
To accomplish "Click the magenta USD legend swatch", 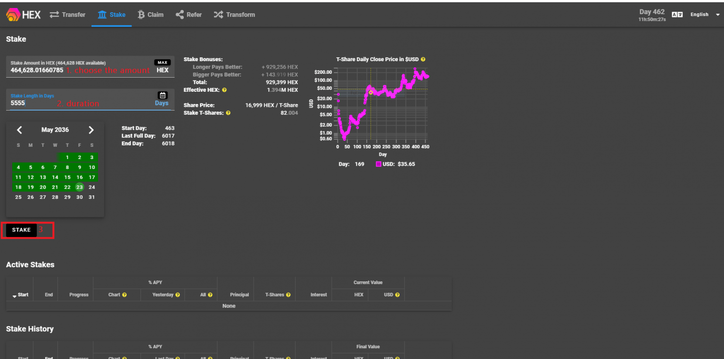I will pos(378,164).
